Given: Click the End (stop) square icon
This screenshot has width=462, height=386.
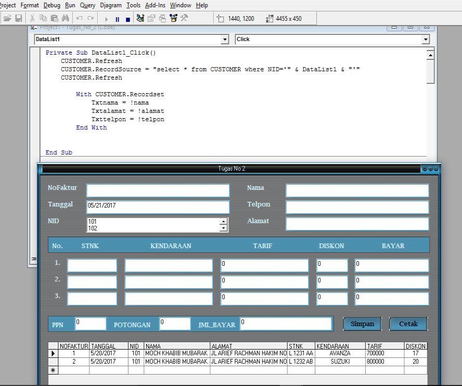Looking at the screenshot, I should click(x=128, y=19).
